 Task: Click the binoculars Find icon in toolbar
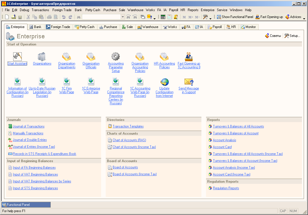click(x=78, y=17)
